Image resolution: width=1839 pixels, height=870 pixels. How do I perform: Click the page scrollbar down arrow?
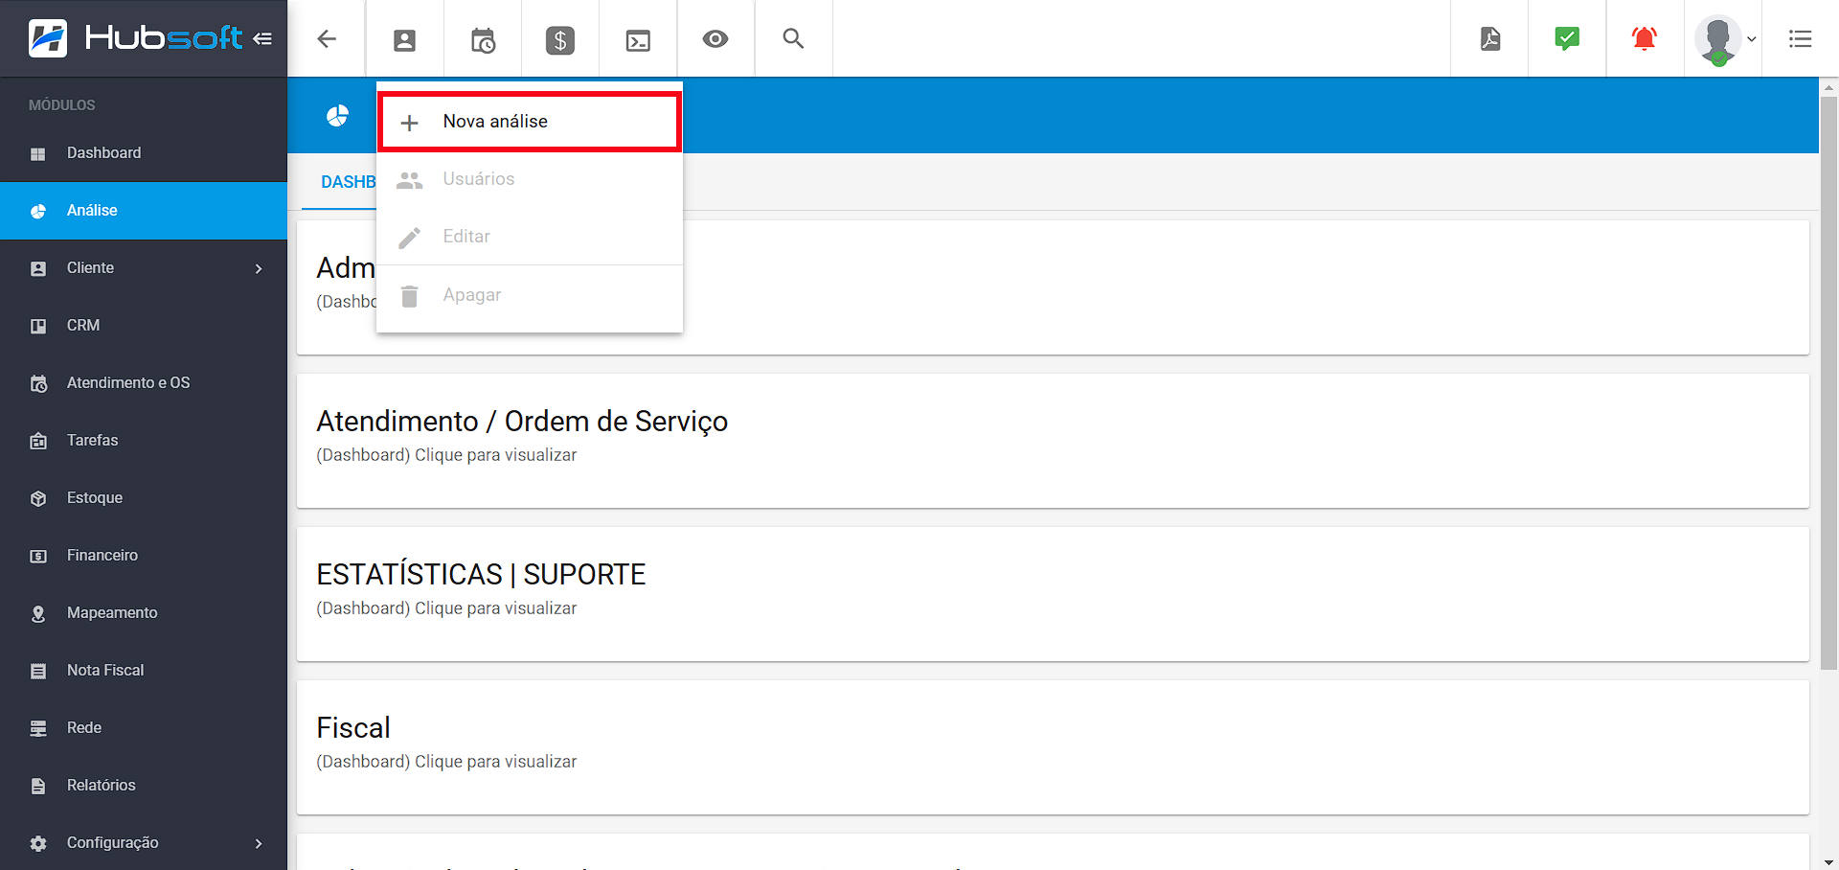coord(1829,861)
